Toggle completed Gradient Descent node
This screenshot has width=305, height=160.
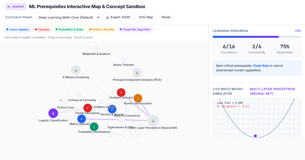[121, 92]
